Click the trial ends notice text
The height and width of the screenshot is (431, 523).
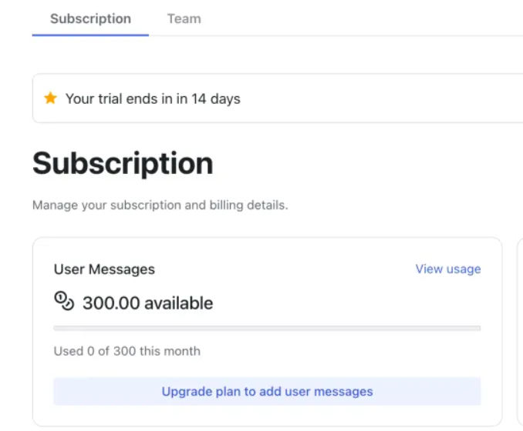(153, 99)
